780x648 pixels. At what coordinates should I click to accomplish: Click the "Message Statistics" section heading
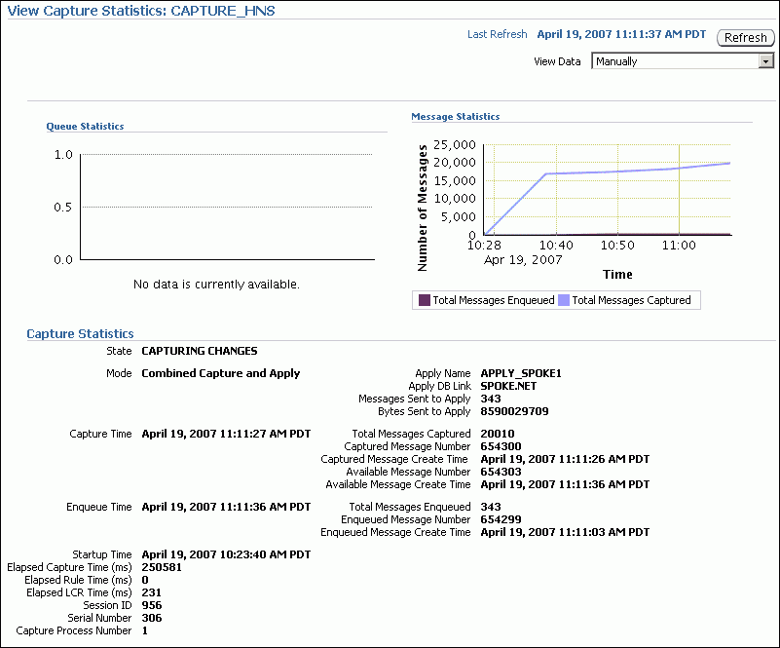[454, 116]
